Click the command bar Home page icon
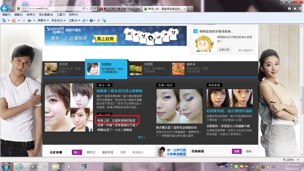 (x=4, y=20)
